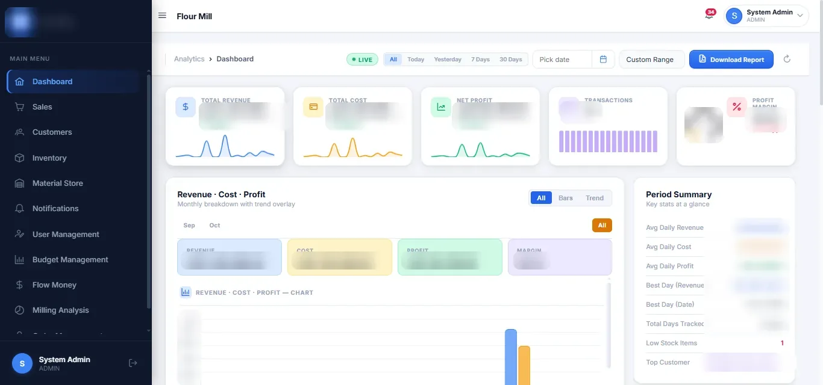Click the green Profit summary tile

coord(450,257)
